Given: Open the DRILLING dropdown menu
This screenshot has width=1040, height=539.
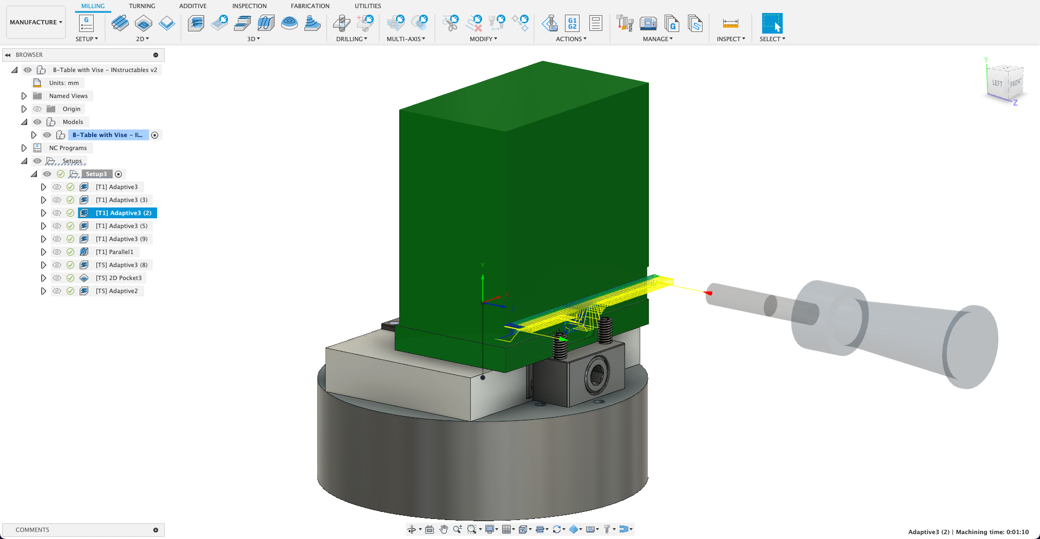Looking at the screenshot, I should click(x=352, y=39).
